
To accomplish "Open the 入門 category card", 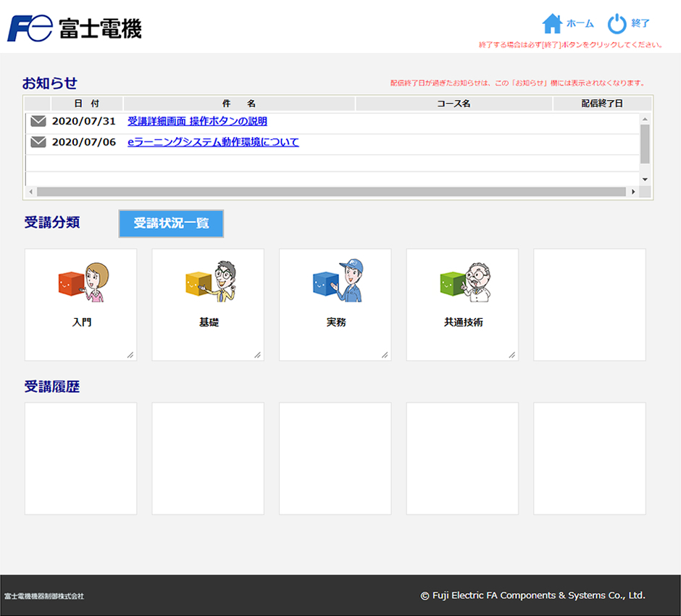I will (81, 304).
